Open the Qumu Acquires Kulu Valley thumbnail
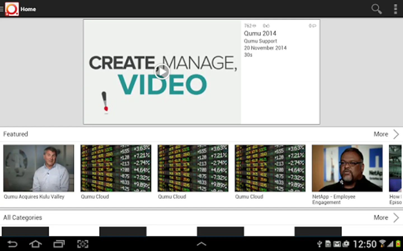Image resolution: width=403 pixels, height=251 pixels. [39, 168]
